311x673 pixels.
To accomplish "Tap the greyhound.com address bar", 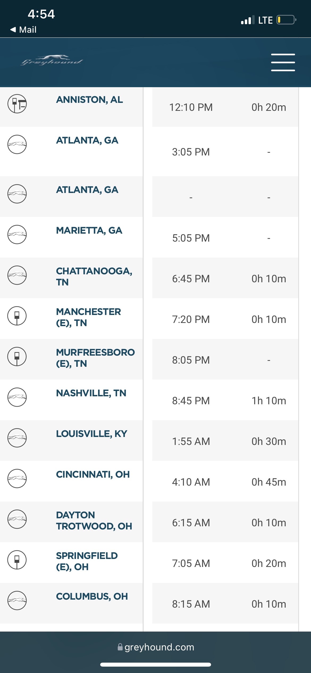I will point(156,647).
